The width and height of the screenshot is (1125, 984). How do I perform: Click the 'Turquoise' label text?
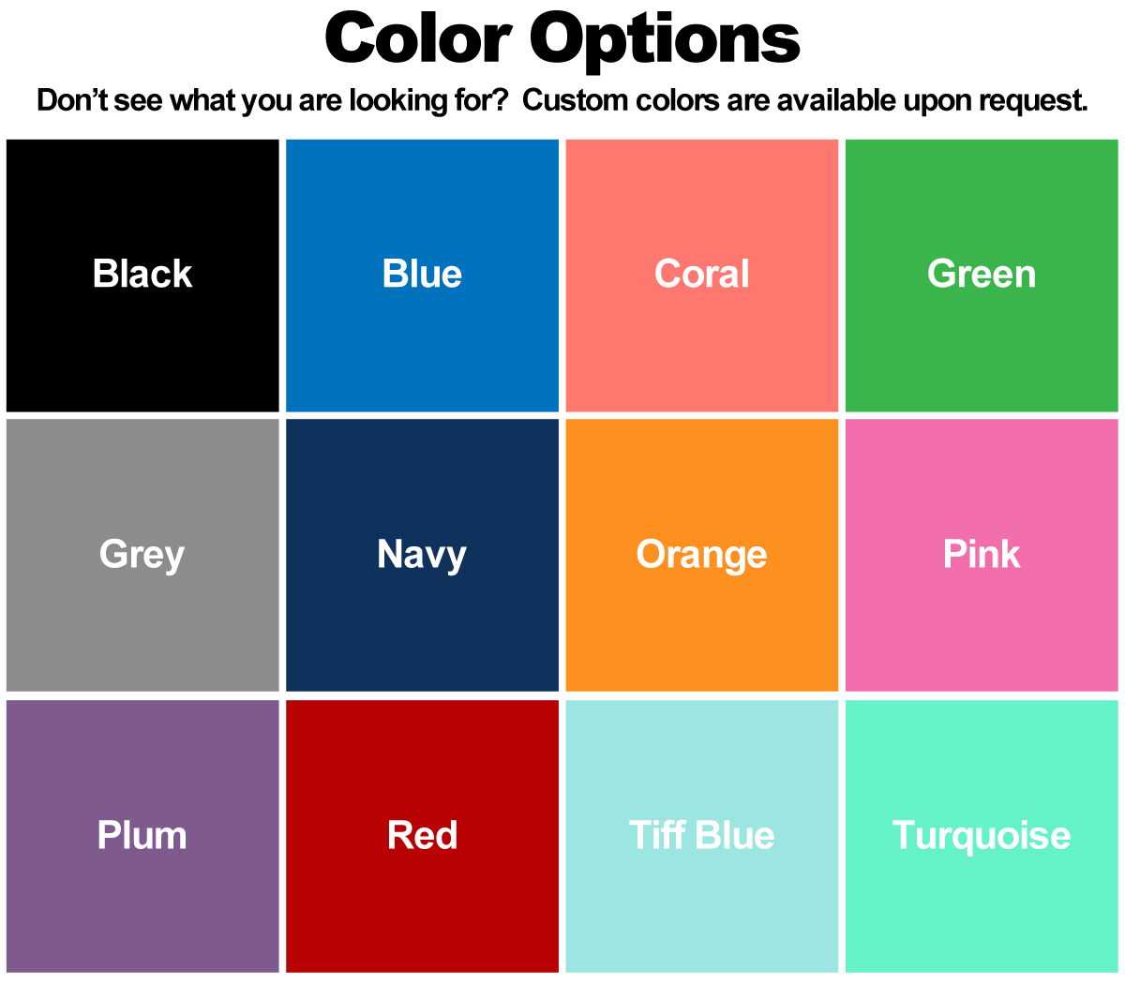pyautogui.click(x=982, y=835)
